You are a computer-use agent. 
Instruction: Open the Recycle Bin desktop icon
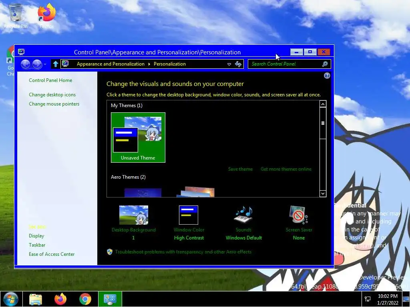click(16, 16)
